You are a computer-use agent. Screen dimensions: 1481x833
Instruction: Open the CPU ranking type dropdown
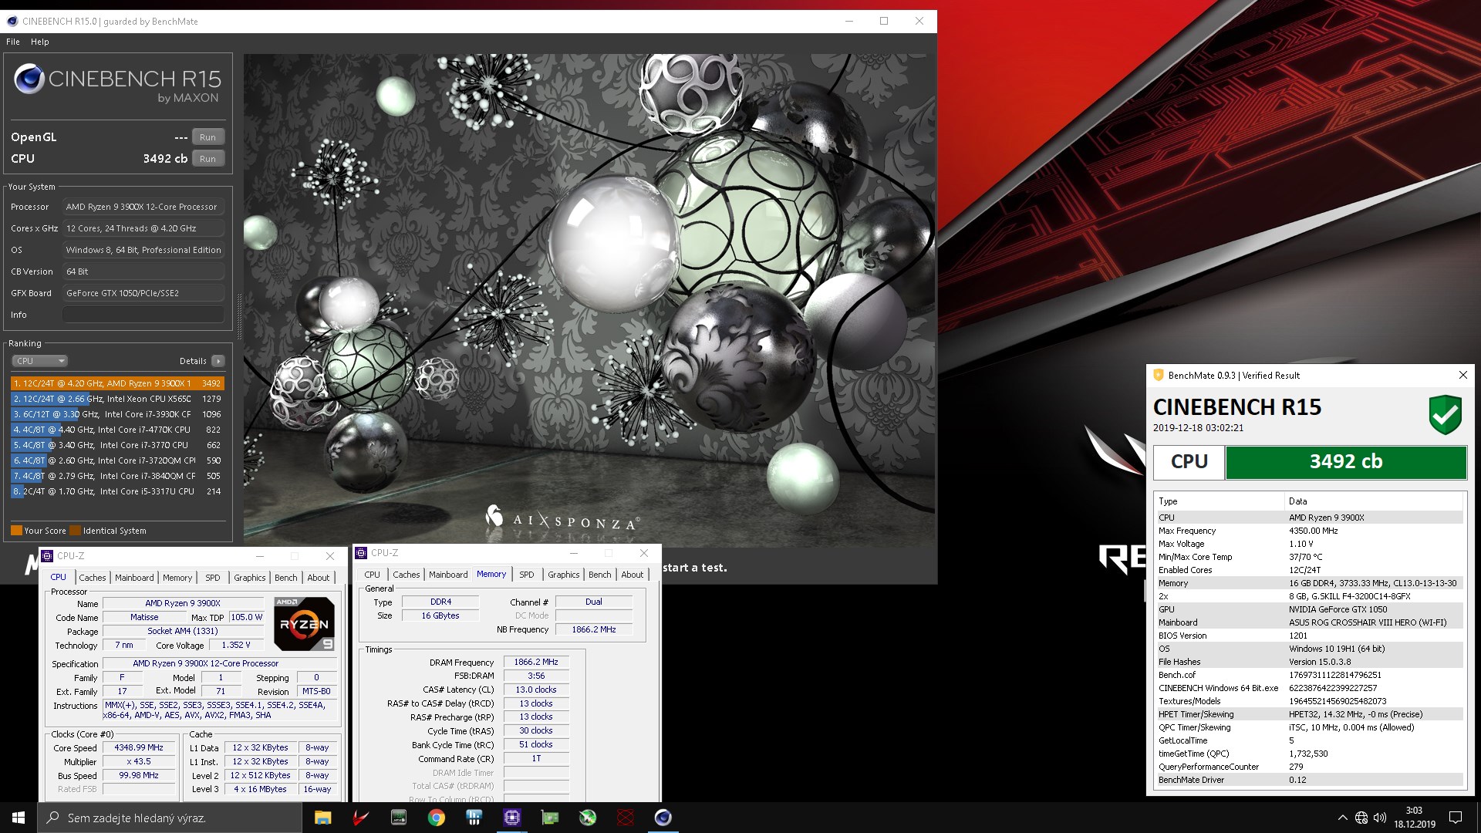[x=40, y=361]
